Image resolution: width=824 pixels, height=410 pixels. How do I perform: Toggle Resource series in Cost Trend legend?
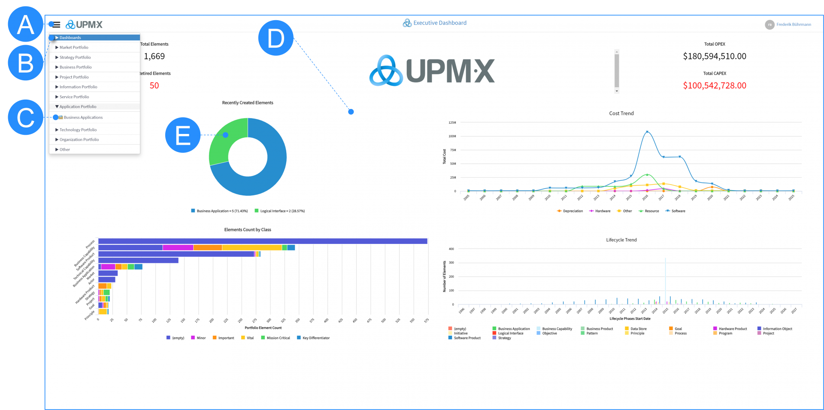(648, 211)
